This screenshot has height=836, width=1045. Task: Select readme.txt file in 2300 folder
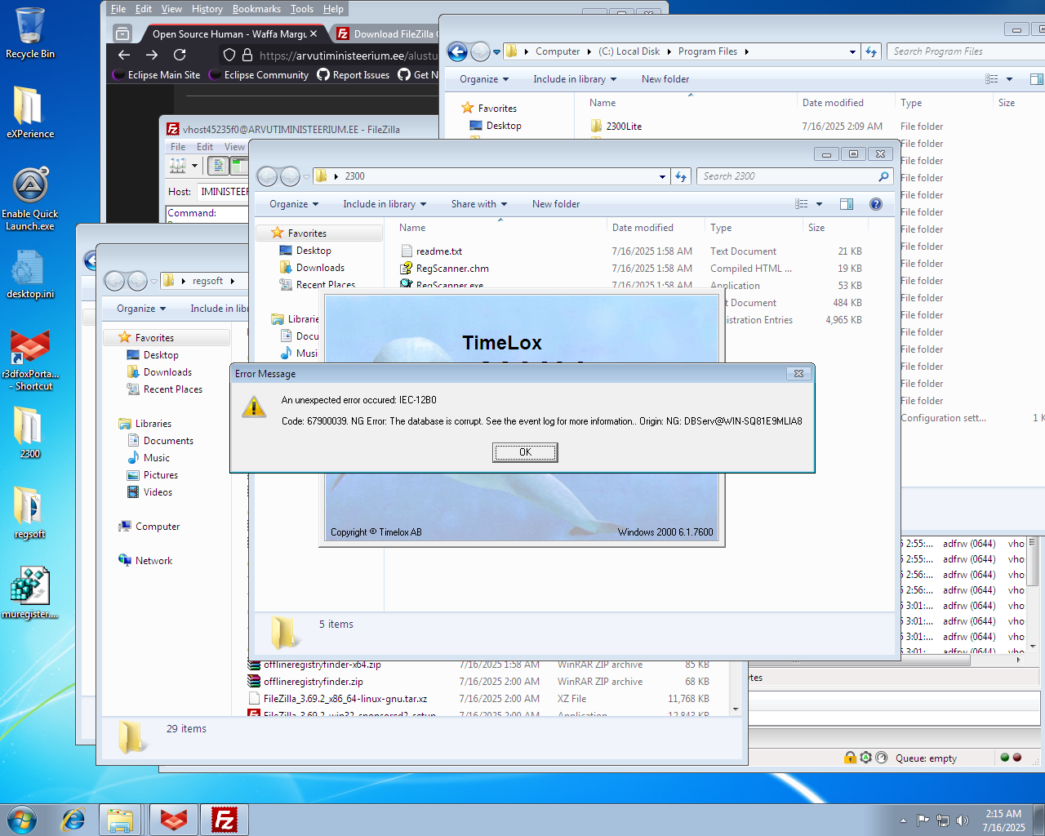click(x=439, y=251)
